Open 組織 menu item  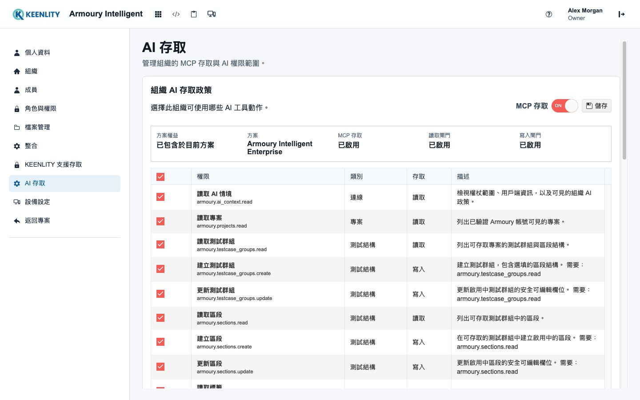pos(64,71)
